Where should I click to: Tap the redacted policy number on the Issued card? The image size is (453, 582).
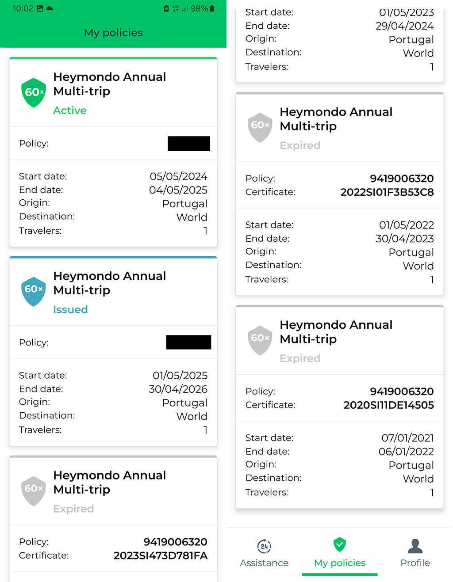pyautogui.click(x=188, y=342)
